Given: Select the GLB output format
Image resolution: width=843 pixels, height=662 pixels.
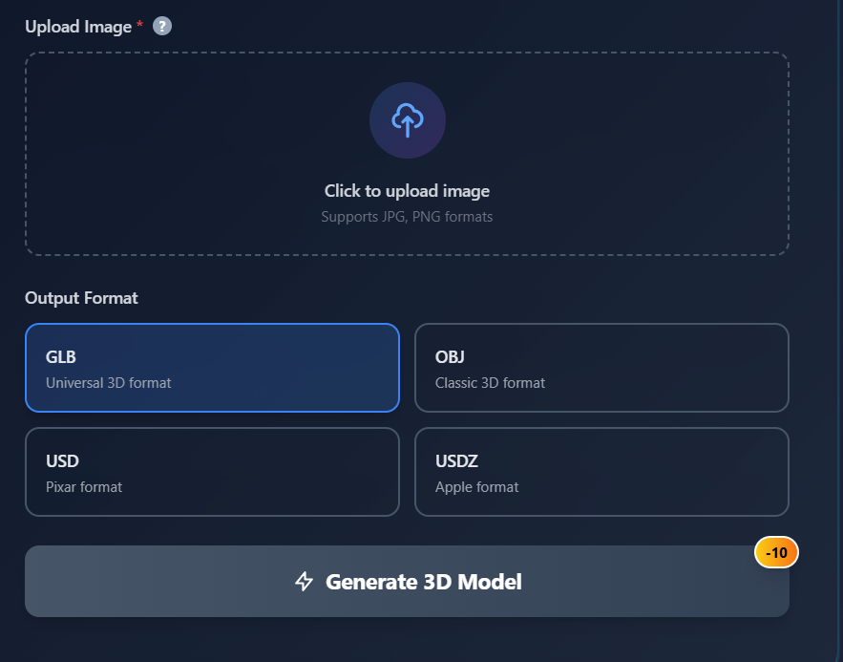Looking at the screenshot, I should point(212,368).
